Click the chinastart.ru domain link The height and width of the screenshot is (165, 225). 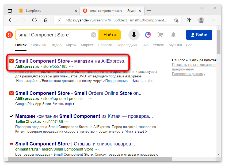tap(26, 149)
